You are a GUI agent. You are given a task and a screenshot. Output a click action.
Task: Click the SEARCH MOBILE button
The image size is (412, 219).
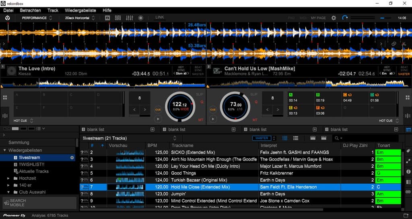[x=39, y=203]
